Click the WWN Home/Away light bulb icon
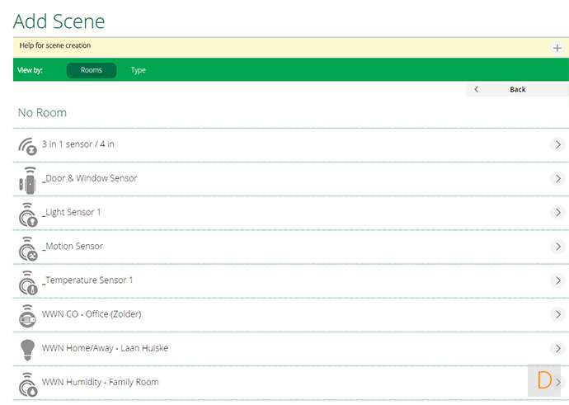Screen dimensions: 569x405 (x=27, y=349)
